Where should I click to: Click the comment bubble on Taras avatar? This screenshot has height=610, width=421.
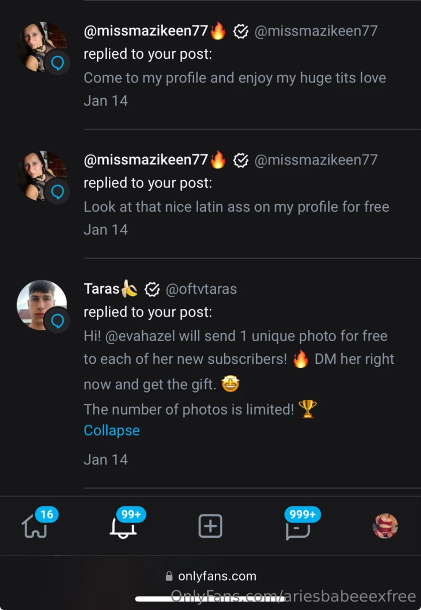click(x=57, y=321)
